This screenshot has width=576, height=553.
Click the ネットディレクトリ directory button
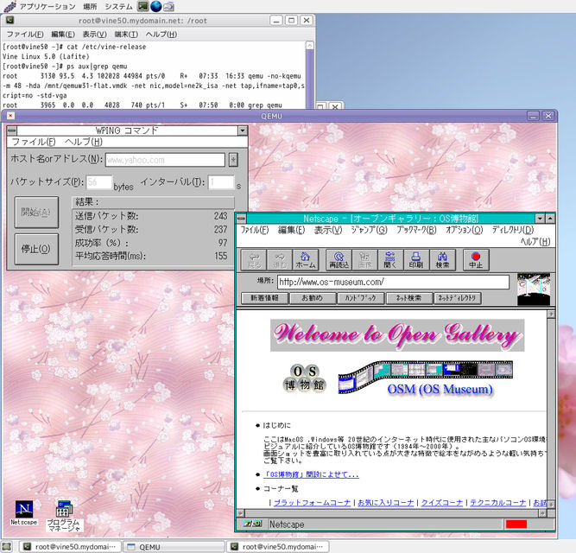[458, 298]
